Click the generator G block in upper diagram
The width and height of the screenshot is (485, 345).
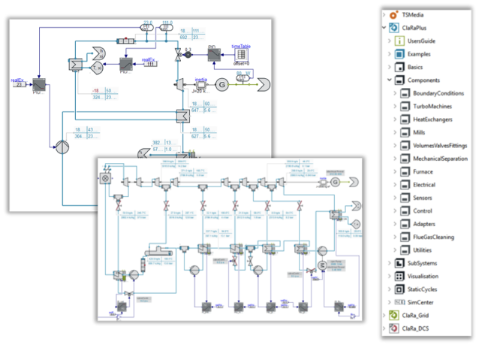221,84
